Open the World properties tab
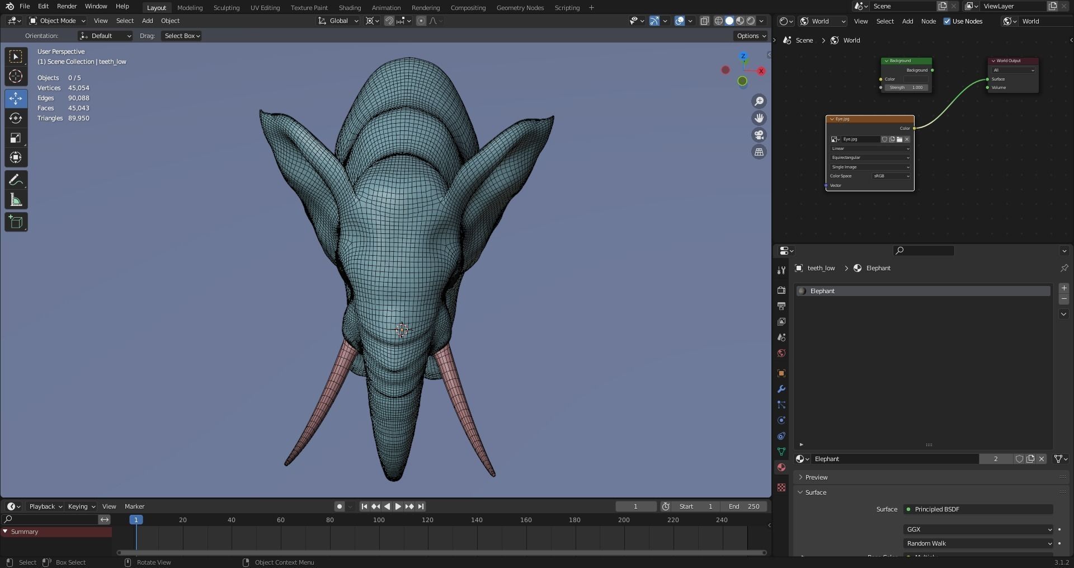The height and width of the screenshot is (568, 1074). pyautogui.click(x=781, y=353)
